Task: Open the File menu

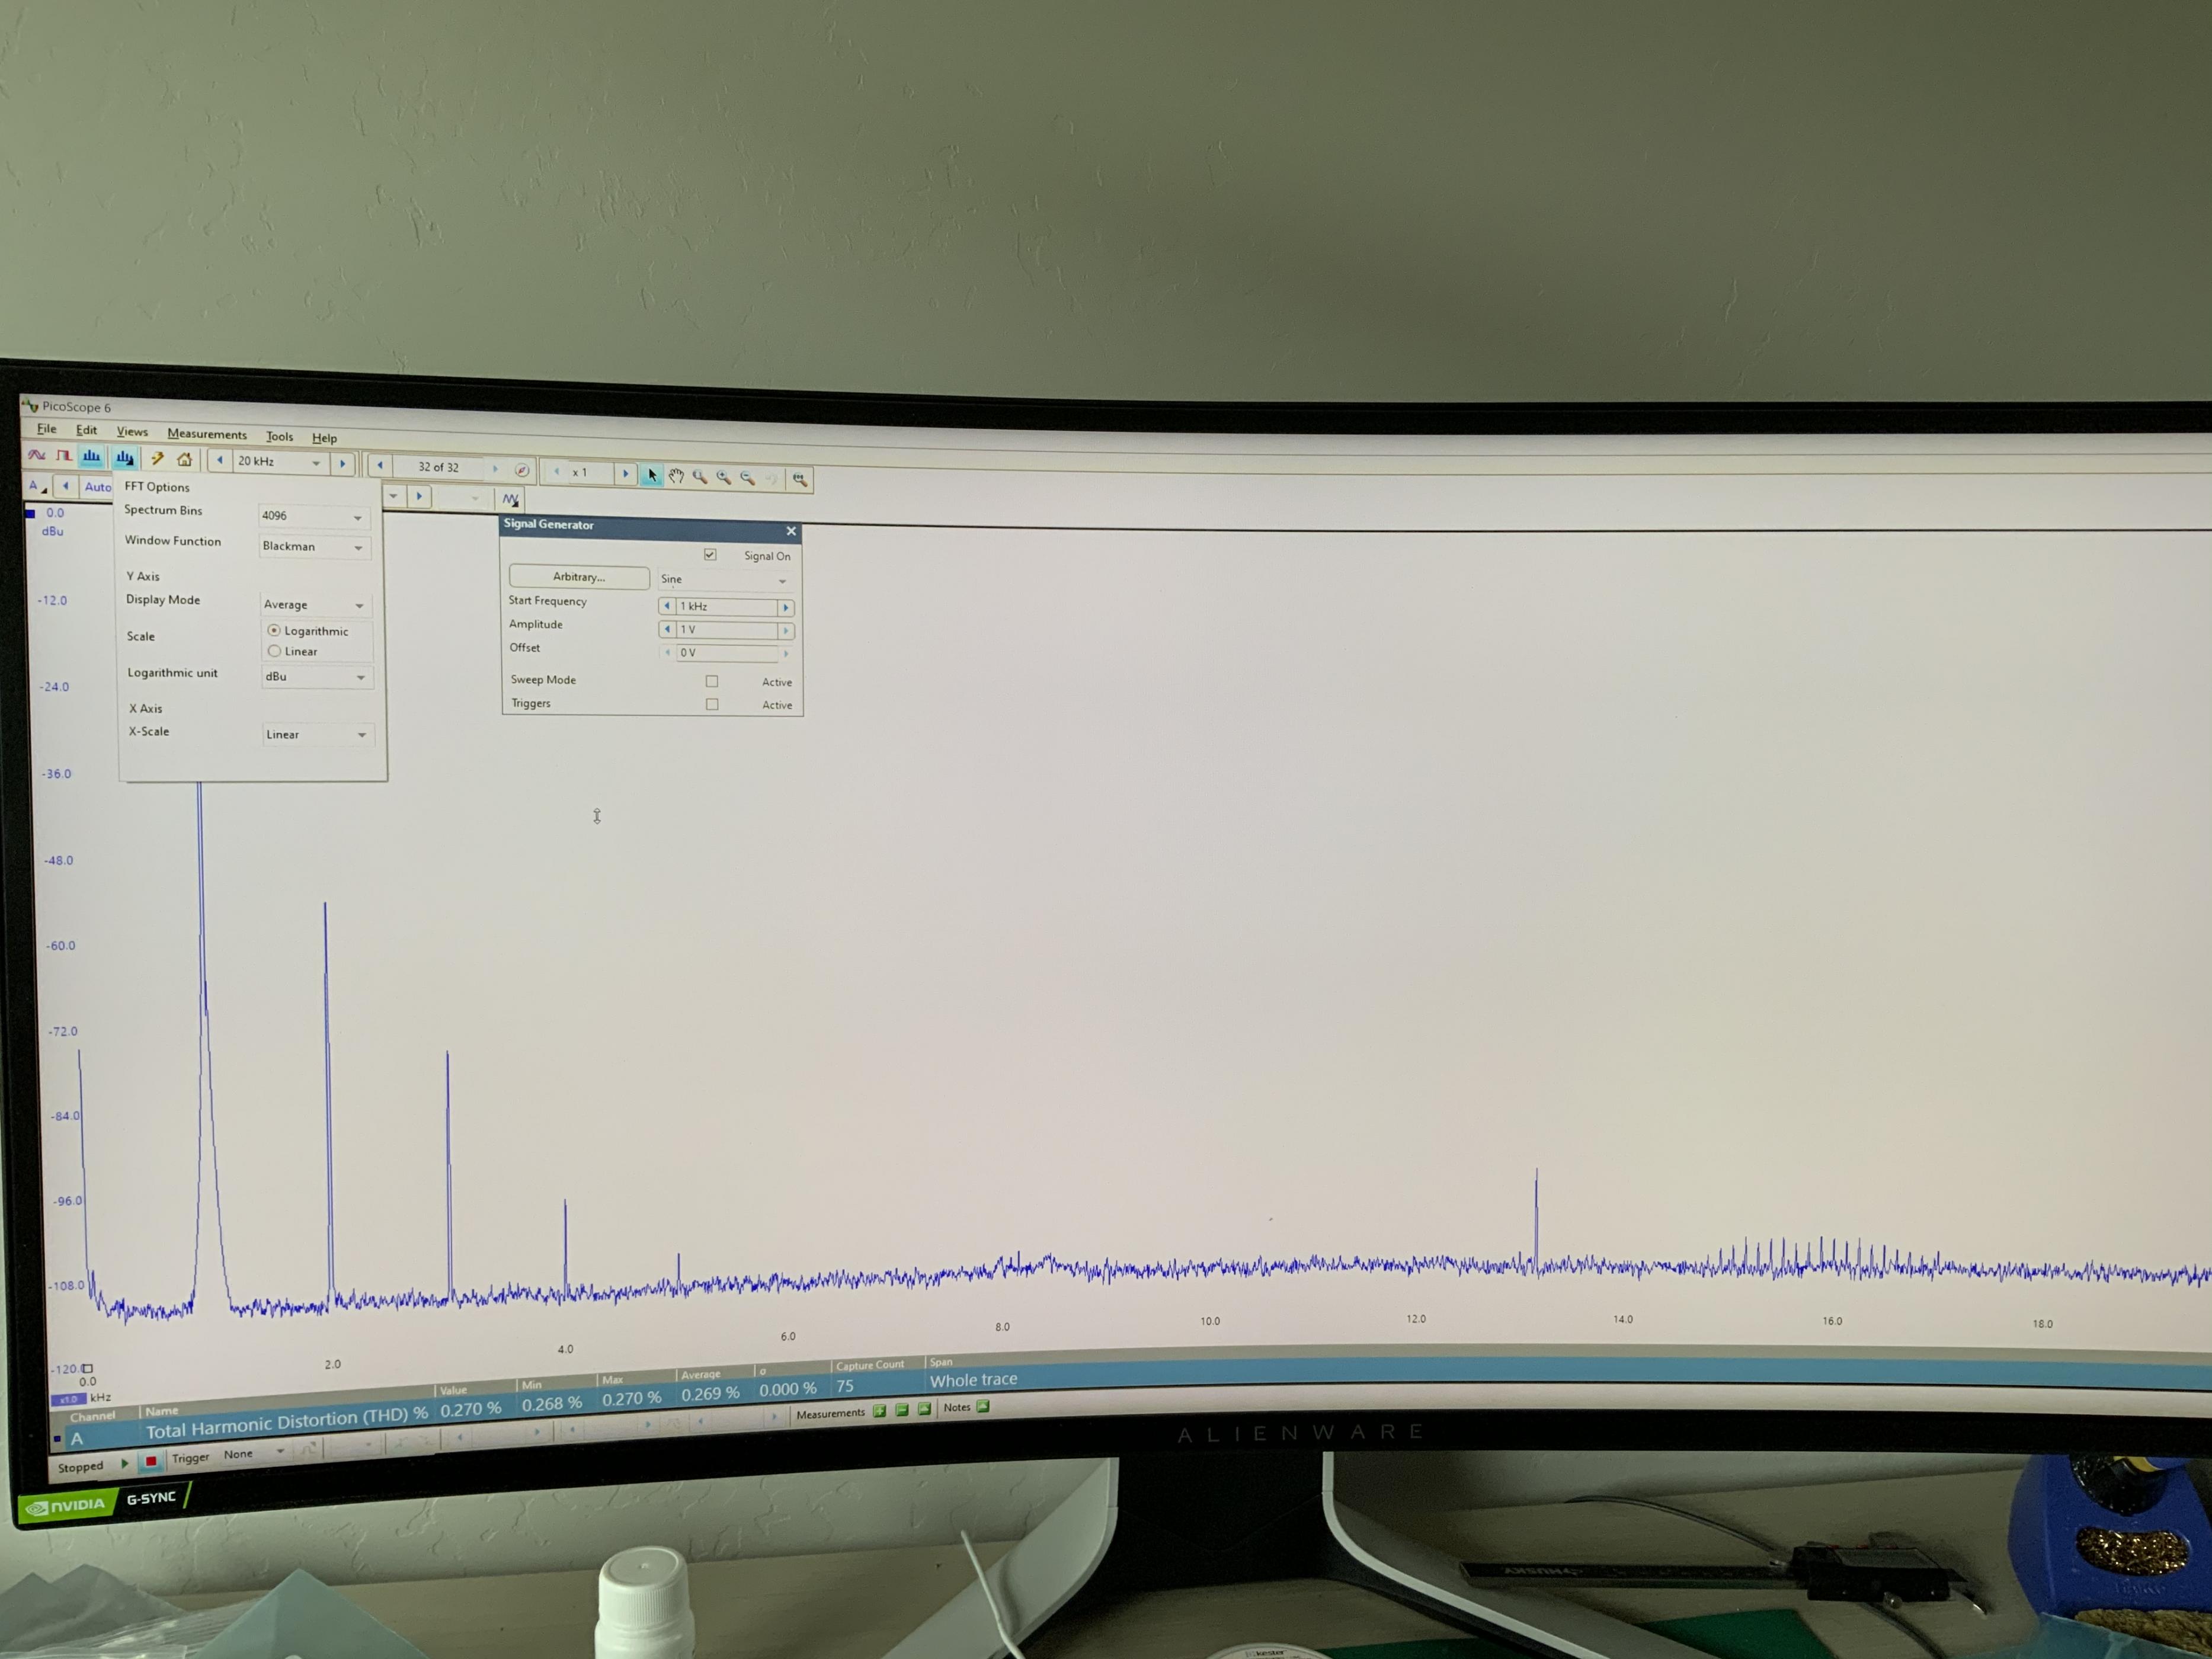Action: tap(46, 428)
